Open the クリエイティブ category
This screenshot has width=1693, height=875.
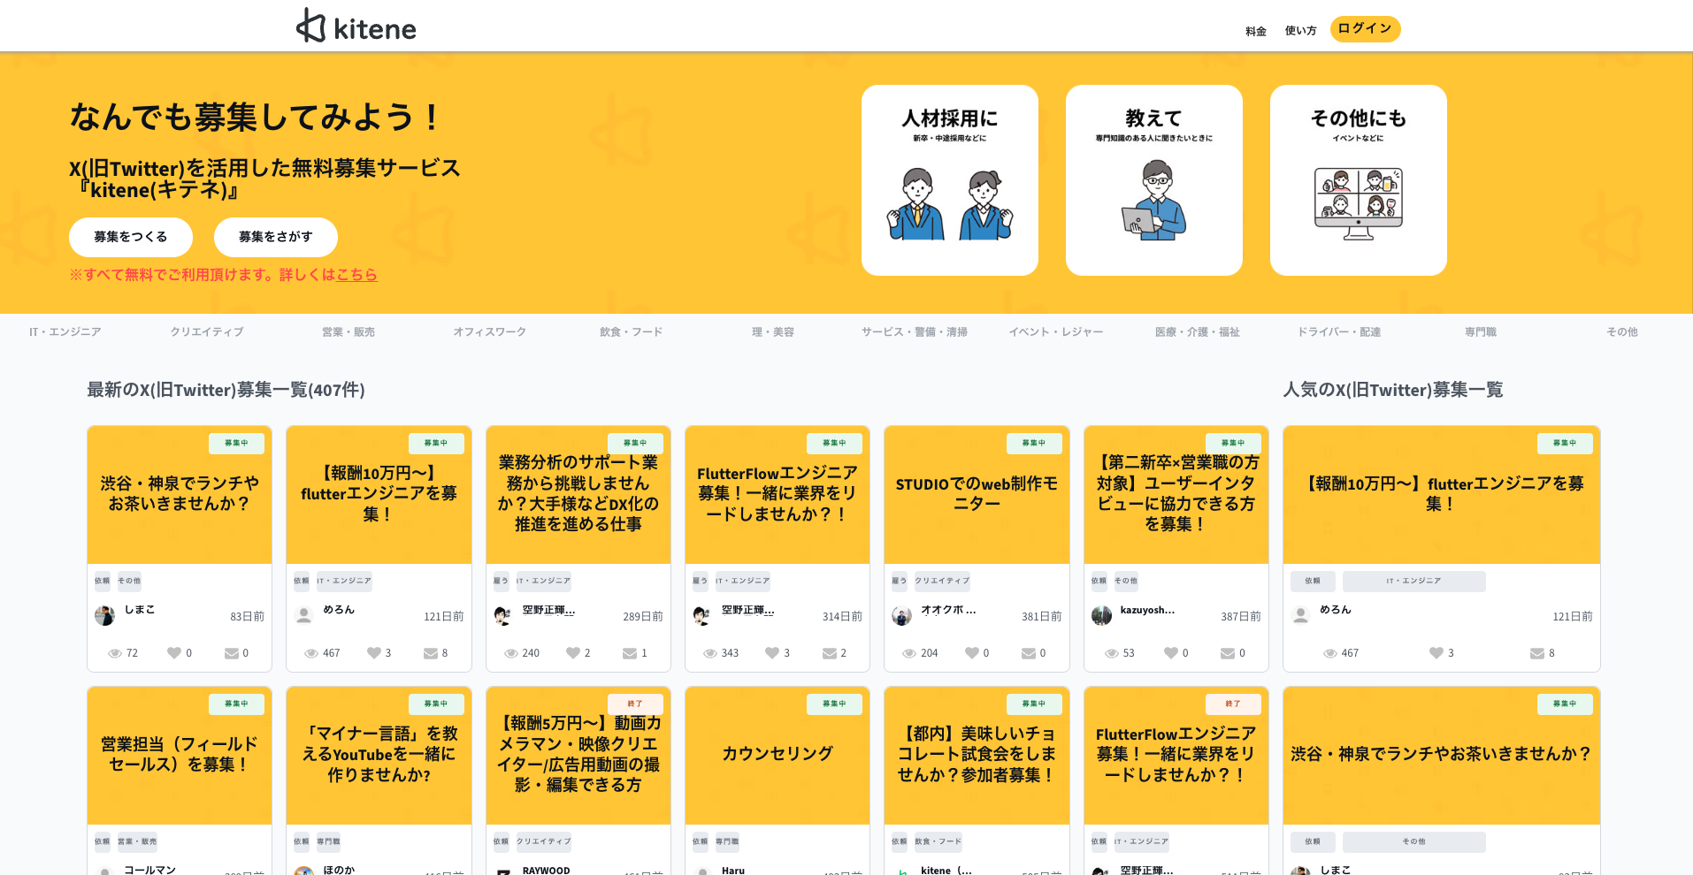(x=207, y=332)
